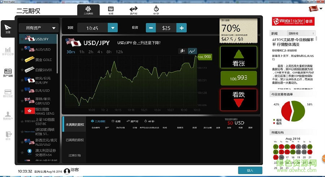Open the 已满期的期权 expired options tab

coord(75,140)
